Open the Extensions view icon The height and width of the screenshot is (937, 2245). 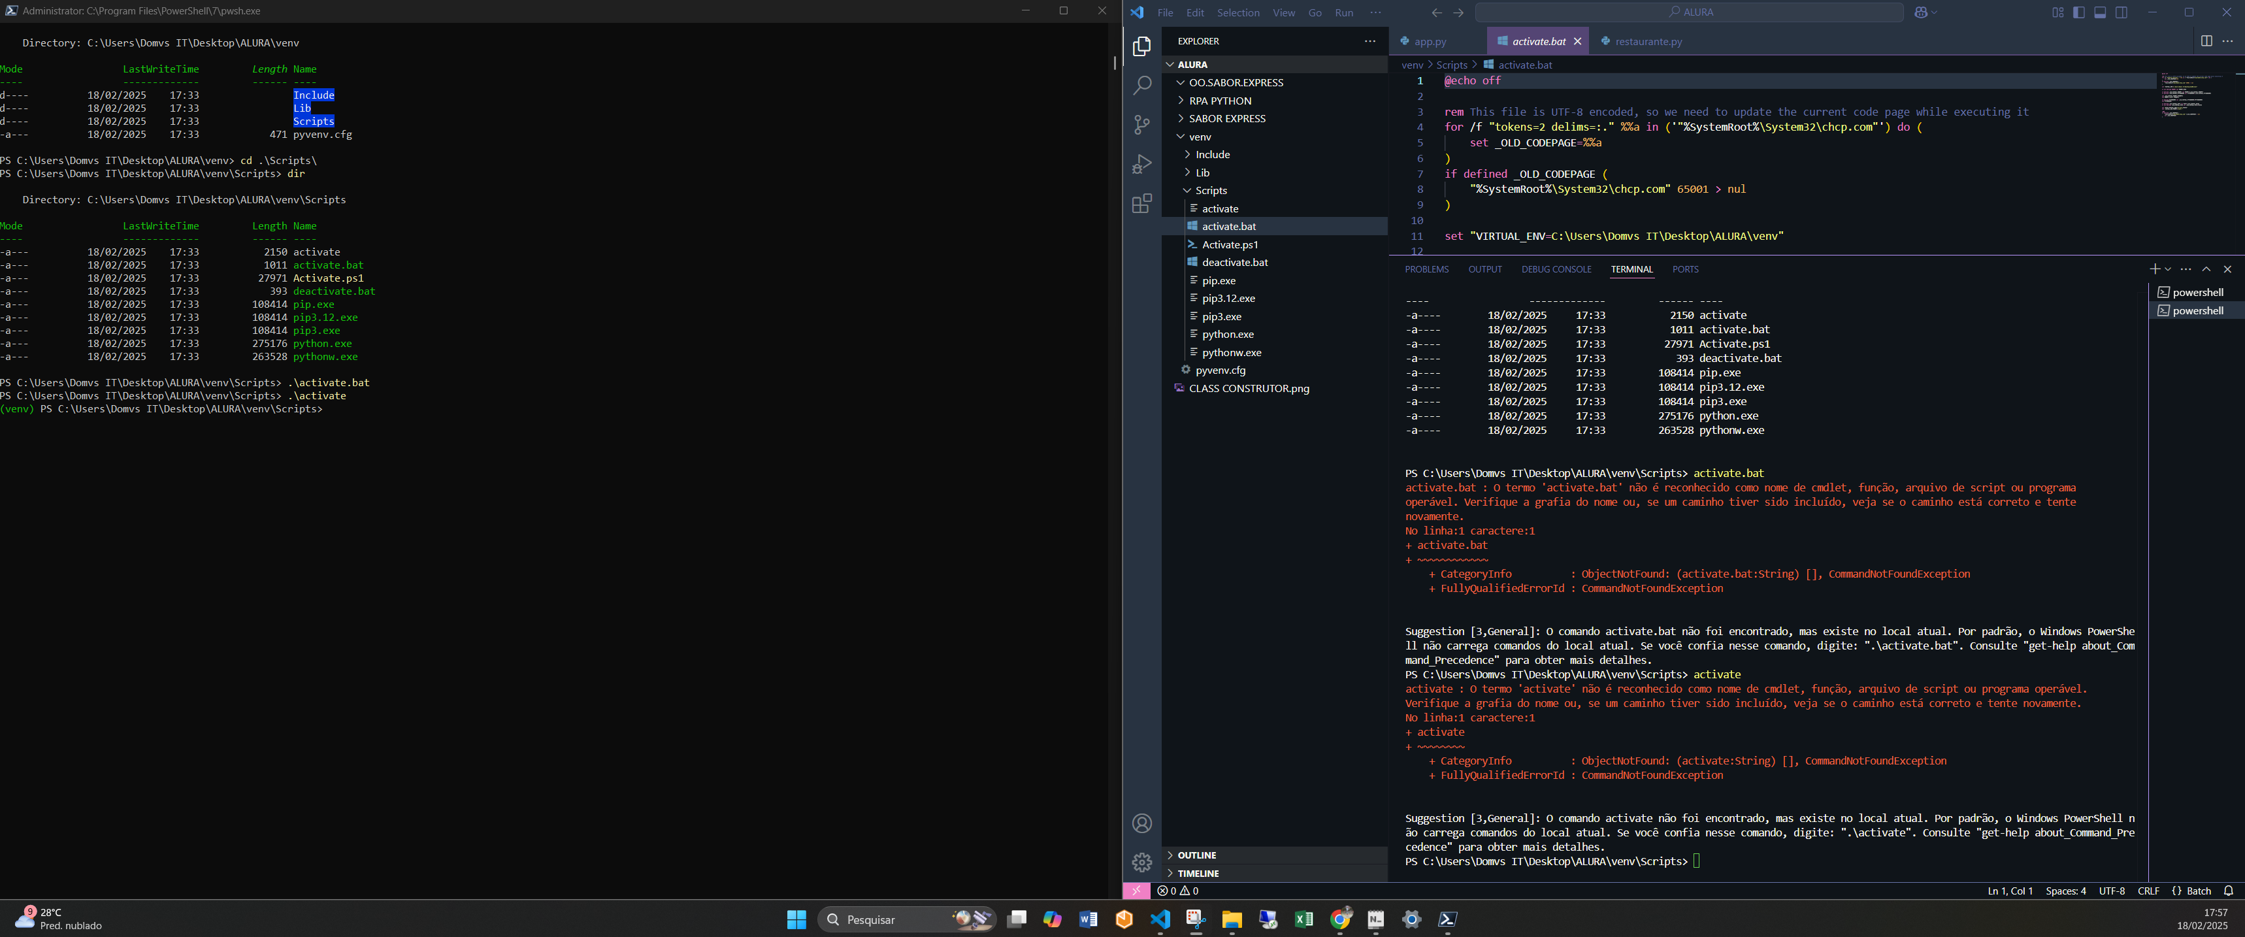1141,204
